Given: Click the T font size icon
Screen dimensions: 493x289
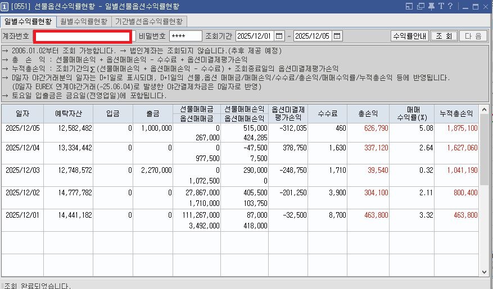Looking at the screenshot, I should [441, 6].
